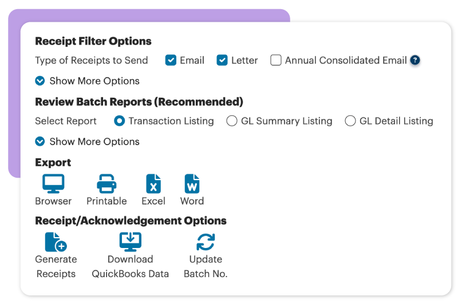Image resolution: width=458 pixels, height=304 pixels.
Task: Click the Download QuickBooks Data icon
Action: [x=131, y=242]
